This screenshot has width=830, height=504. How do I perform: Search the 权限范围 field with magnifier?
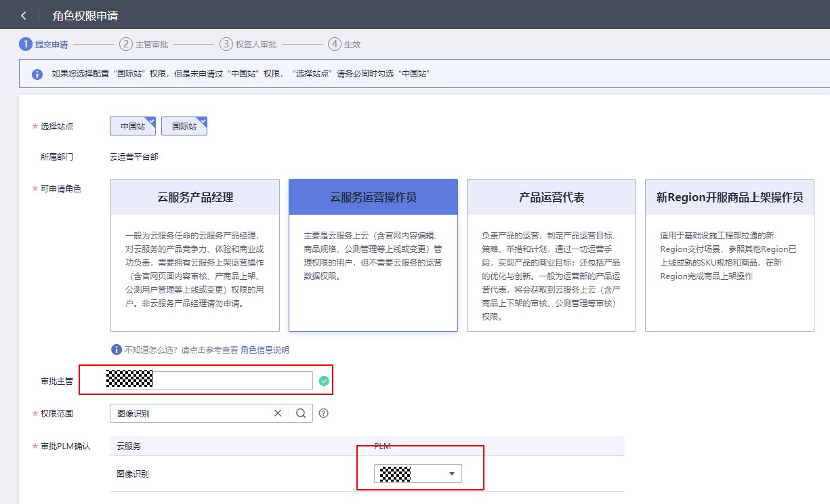coord(301,413)
